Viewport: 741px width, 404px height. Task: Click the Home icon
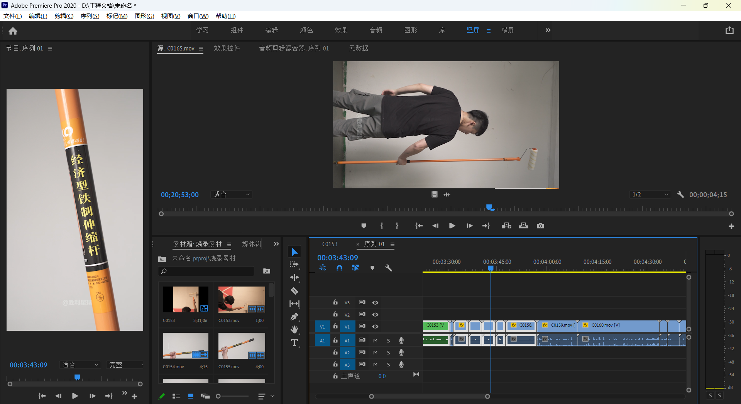(13, 31)
